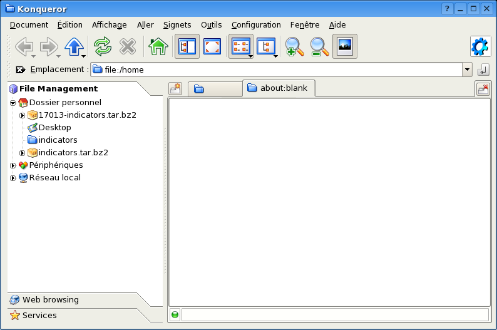Open a new tab with tab icon

[x=175, y=89]
